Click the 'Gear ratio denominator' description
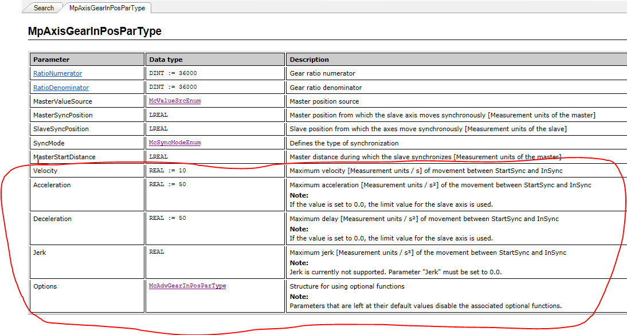The image size is (627, 335). click(326, 88)
